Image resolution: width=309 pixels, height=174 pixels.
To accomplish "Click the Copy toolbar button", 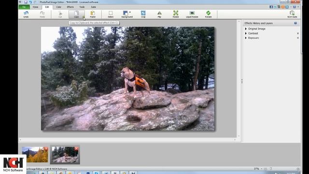I will point(76,14).
